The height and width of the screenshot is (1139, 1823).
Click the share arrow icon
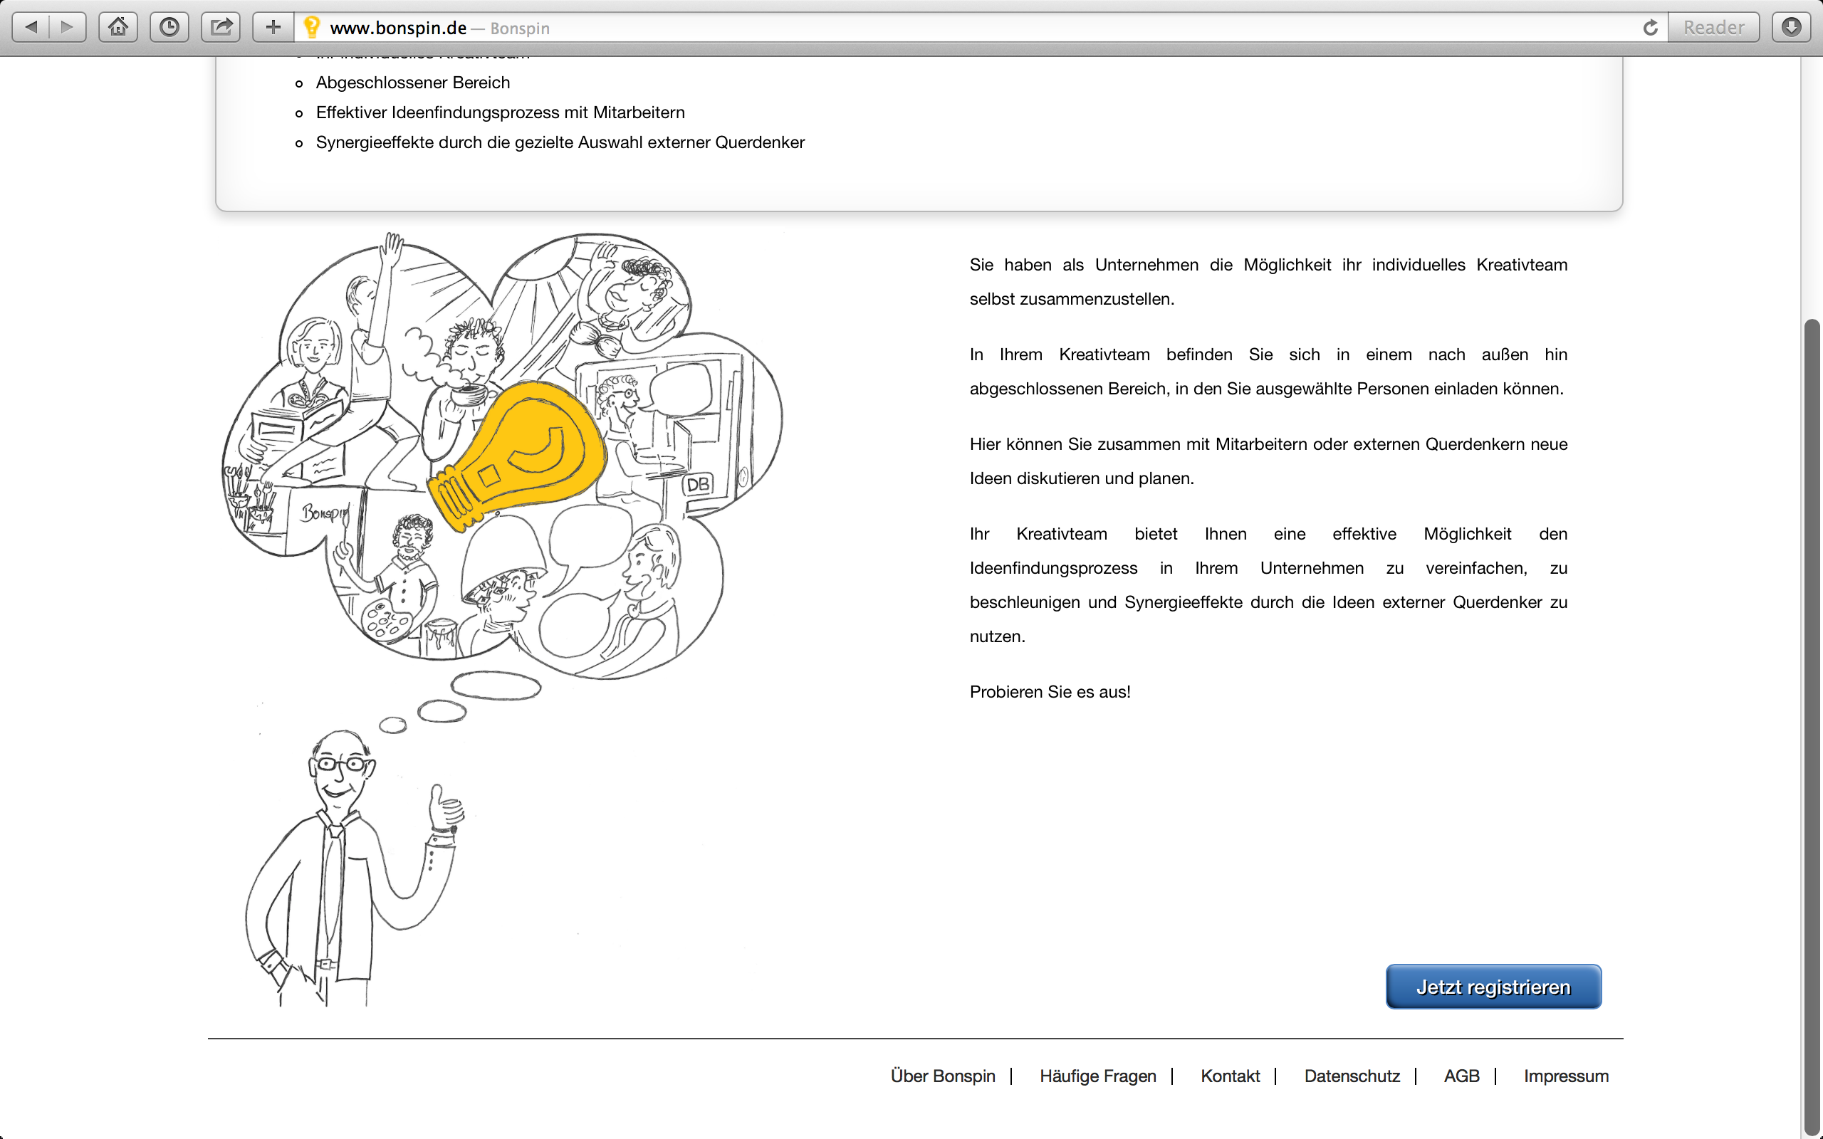(x=221, y=28)
